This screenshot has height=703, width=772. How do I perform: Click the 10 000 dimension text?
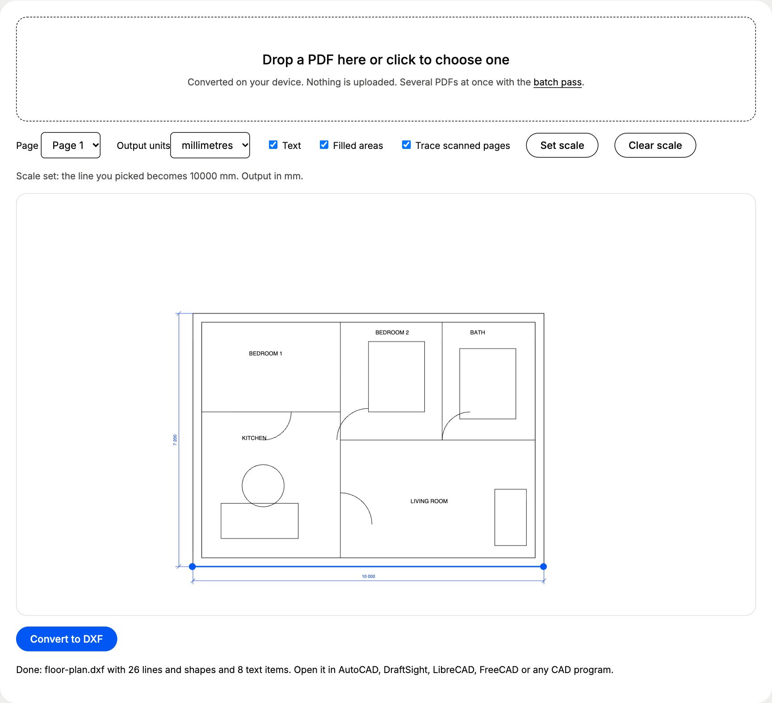click(x=369, y=576)
